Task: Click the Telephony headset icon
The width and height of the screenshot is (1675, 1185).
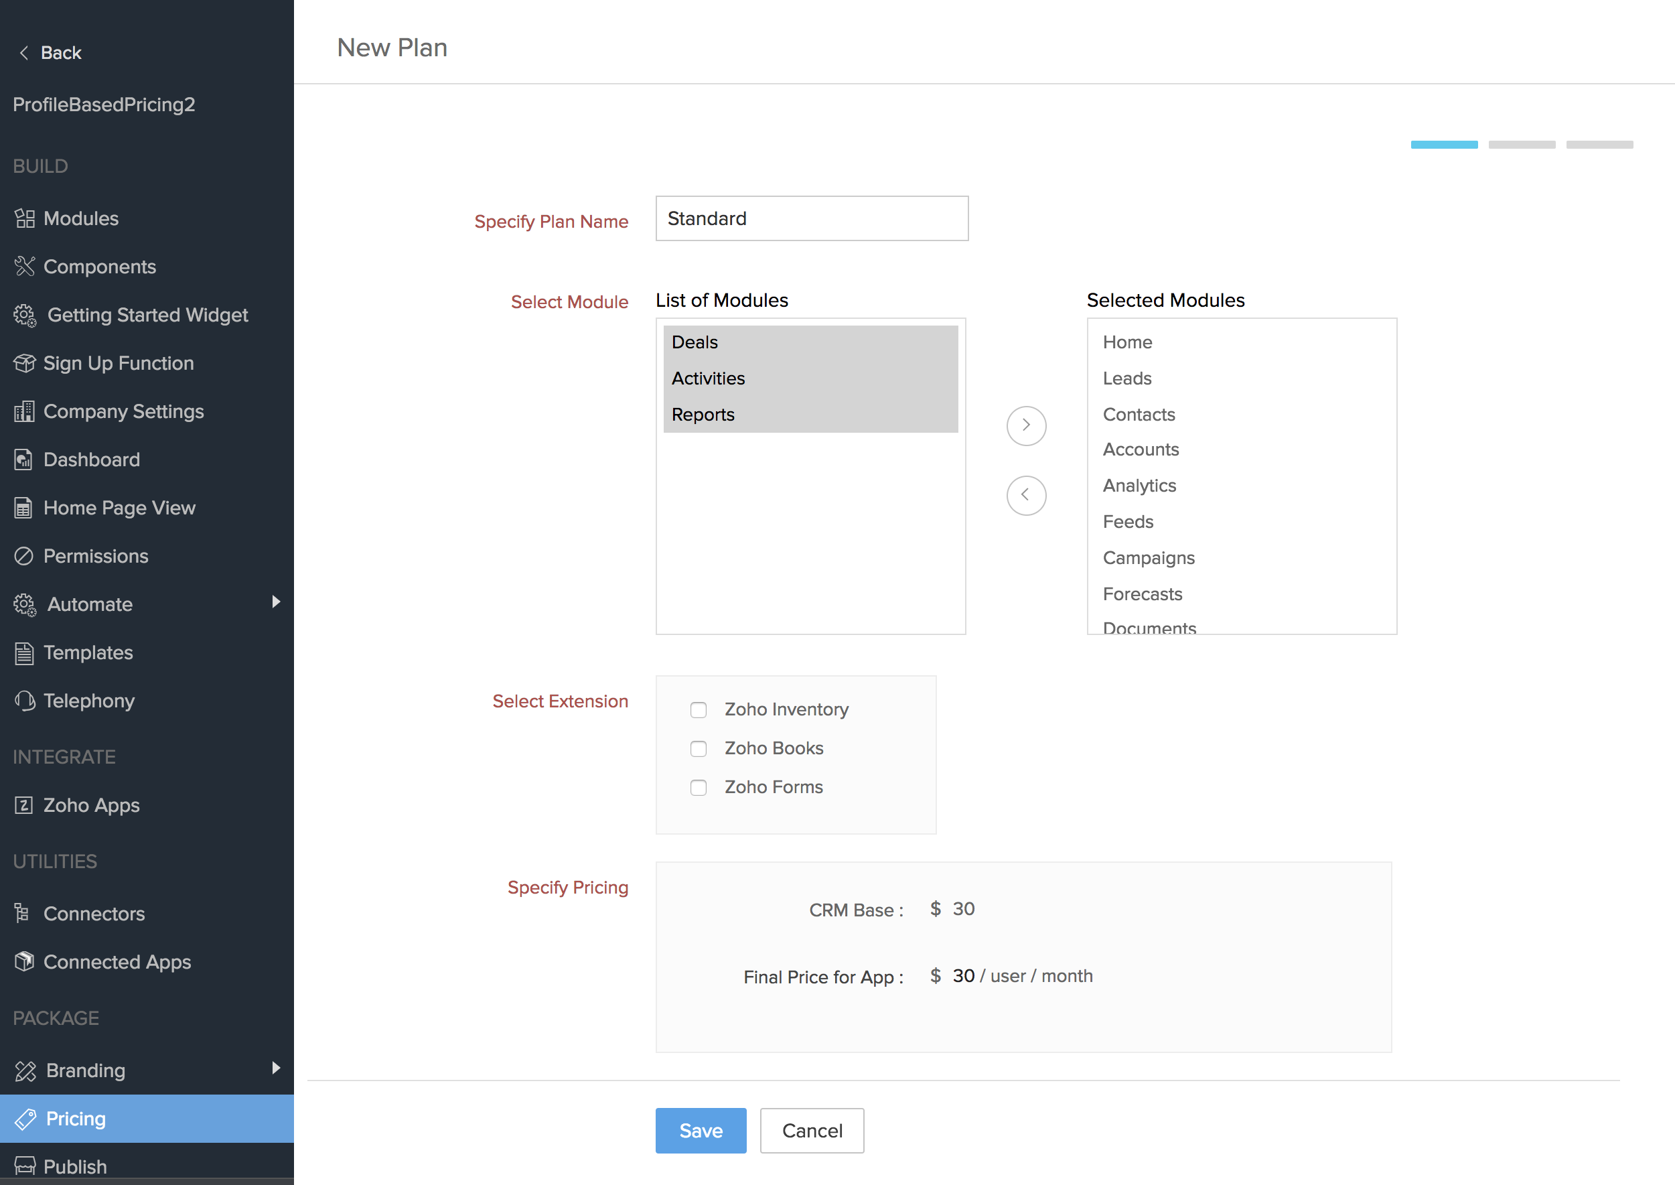Action: (x=25, y=701)
